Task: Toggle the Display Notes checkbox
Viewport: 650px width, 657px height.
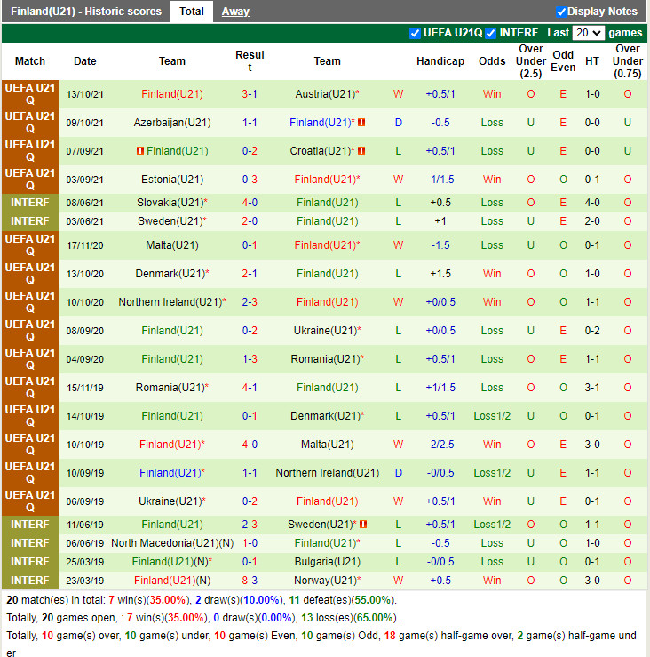Action: [561, 12]
